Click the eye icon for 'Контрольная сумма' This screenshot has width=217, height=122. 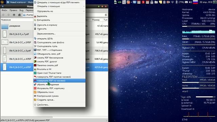point(35,96)
